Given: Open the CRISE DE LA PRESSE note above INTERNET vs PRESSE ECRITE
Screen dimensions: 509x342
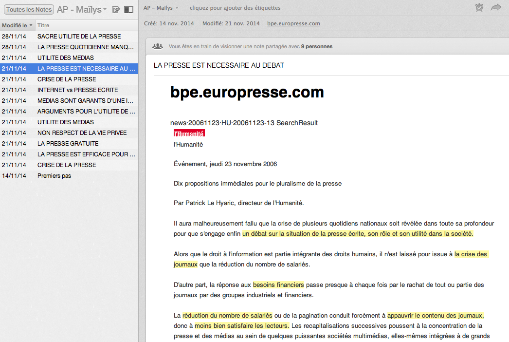Looking at the screenshot, I should (x=69, y=79).
